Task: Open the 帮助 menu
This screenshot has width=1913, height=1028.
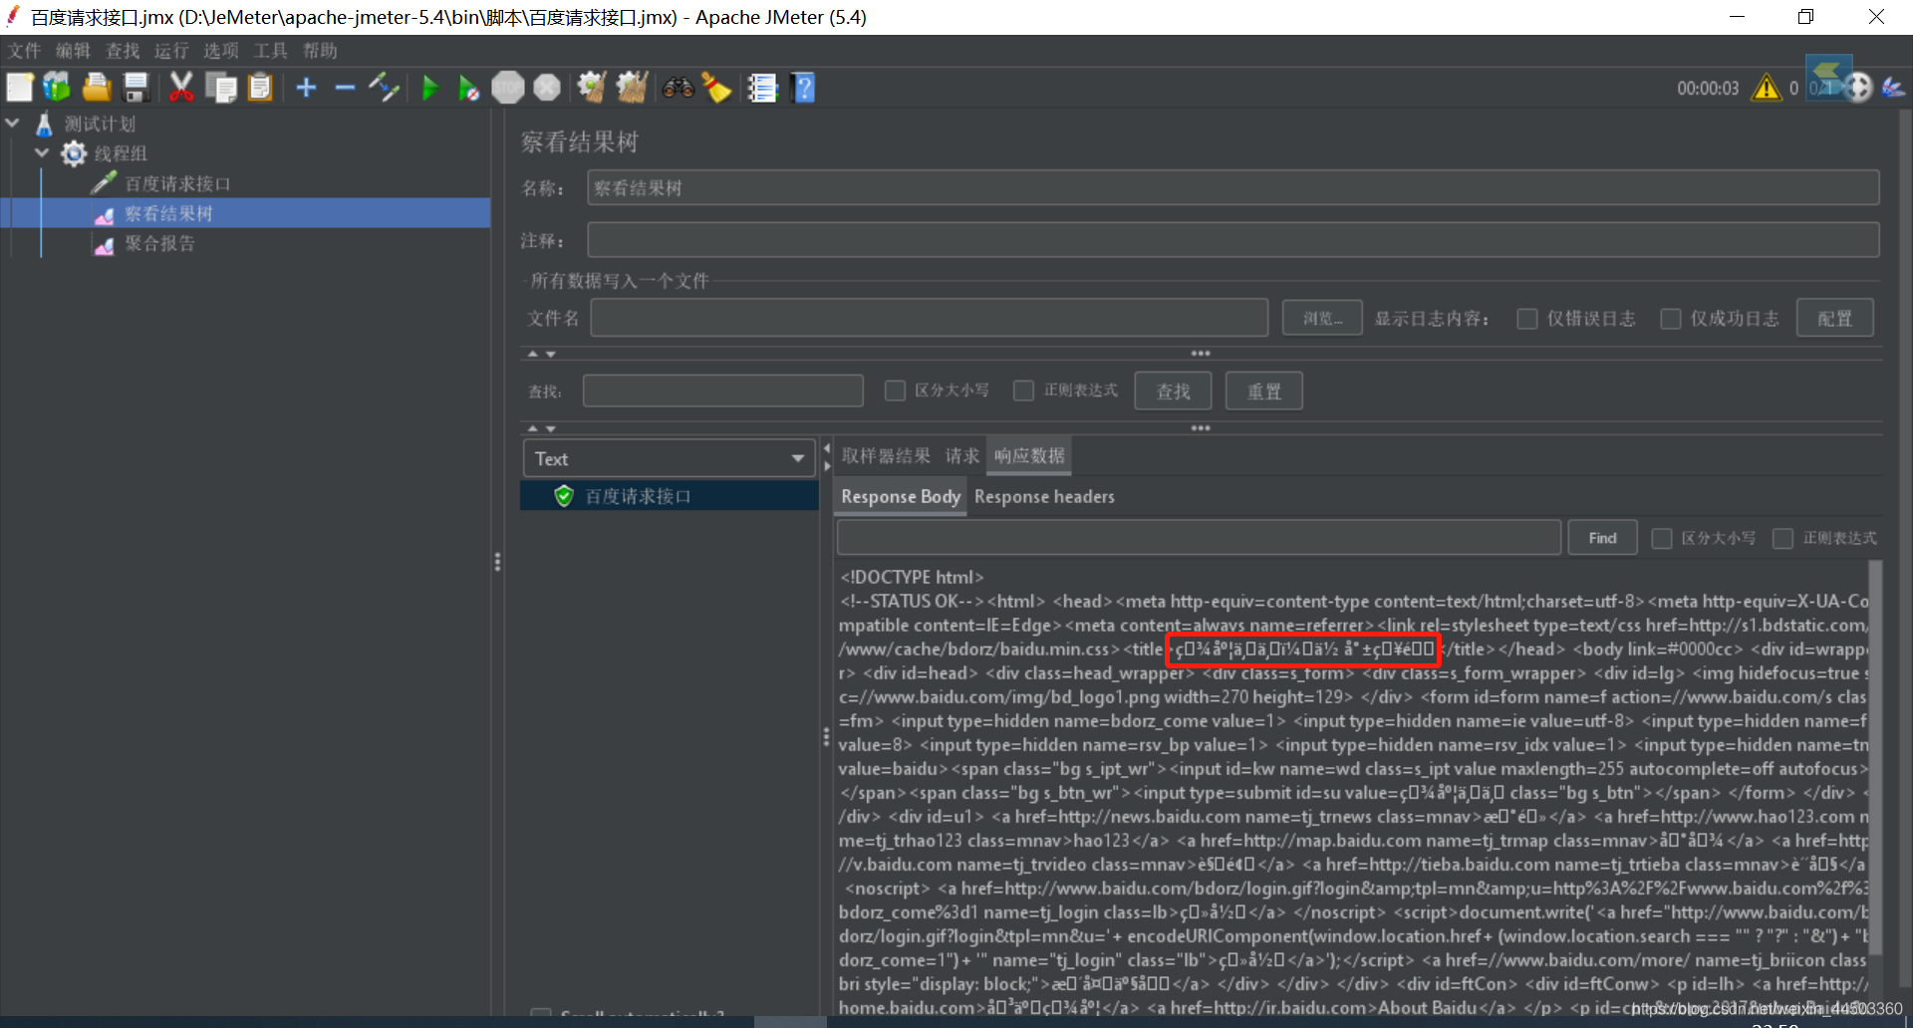Action: point(320,51)
